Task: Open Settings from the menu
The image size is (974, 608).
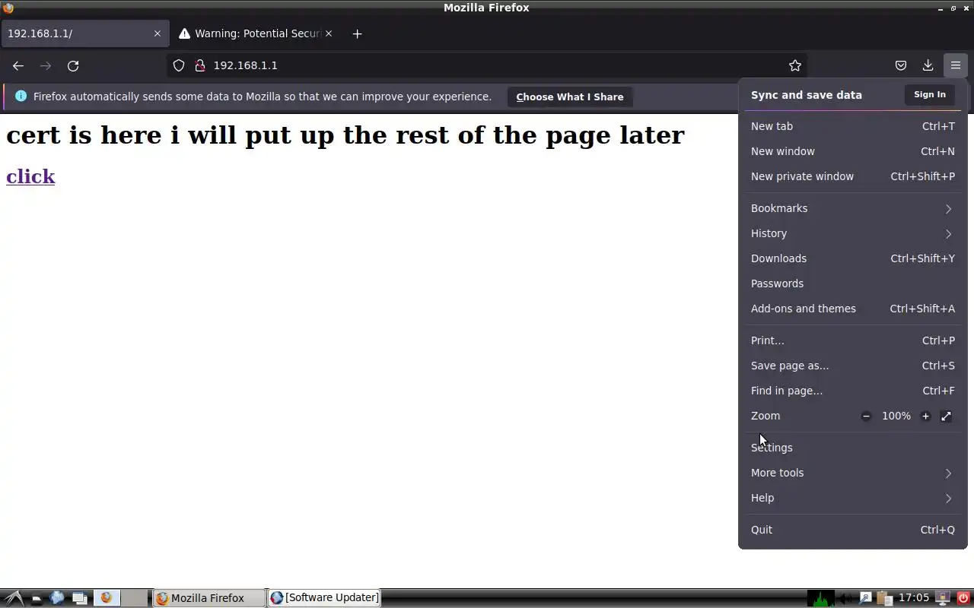Action: [852, 448]
